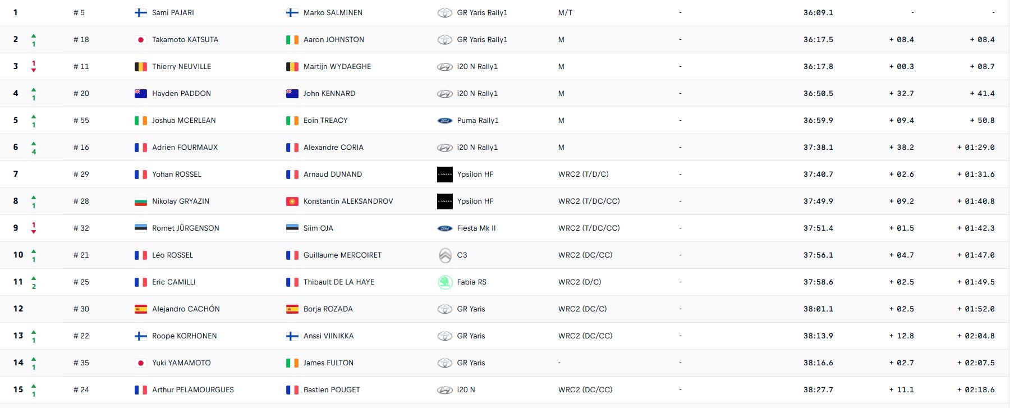The image size is (1010, 408).
Task: Open driver Nikolay Gryazin's name link
Action: click(x=180, y=201)
